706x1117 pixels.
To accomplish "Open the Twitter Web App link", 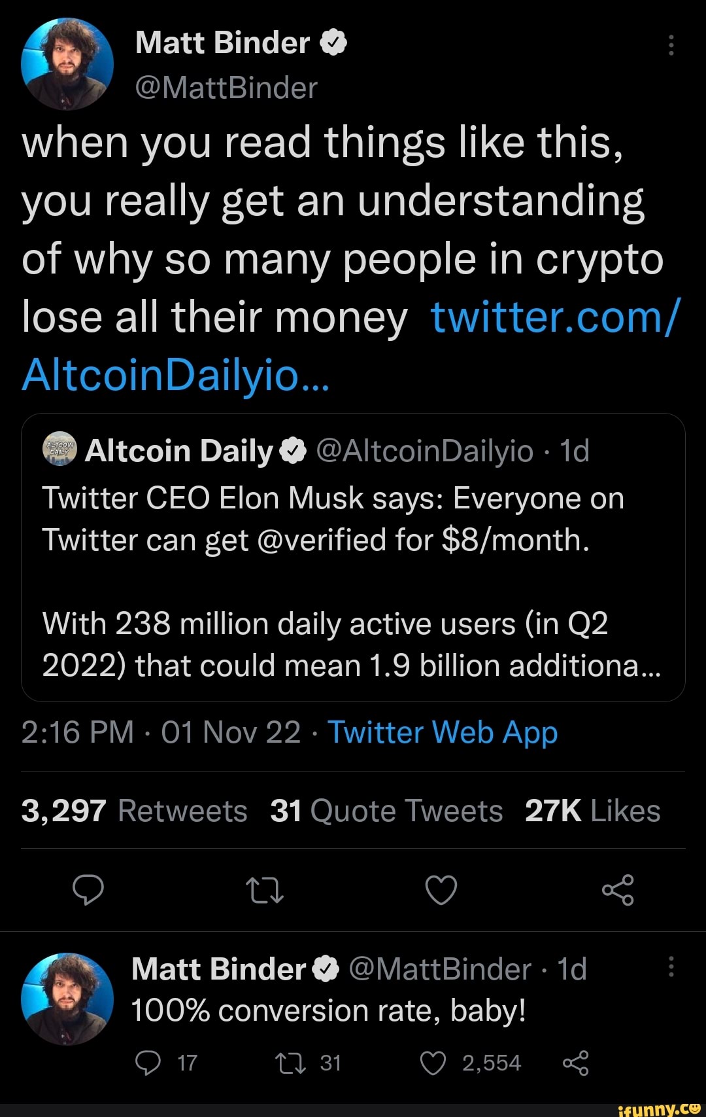I will pyautogui.click(x=443, y=732).
